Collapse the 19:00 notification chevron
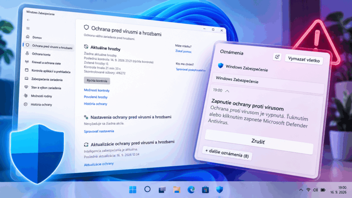The height and width of the screenshot is (198, 352). pos(227,91)
